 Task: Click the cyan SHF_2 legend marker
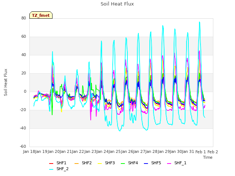pyautogui.click(x=51, y=169)
